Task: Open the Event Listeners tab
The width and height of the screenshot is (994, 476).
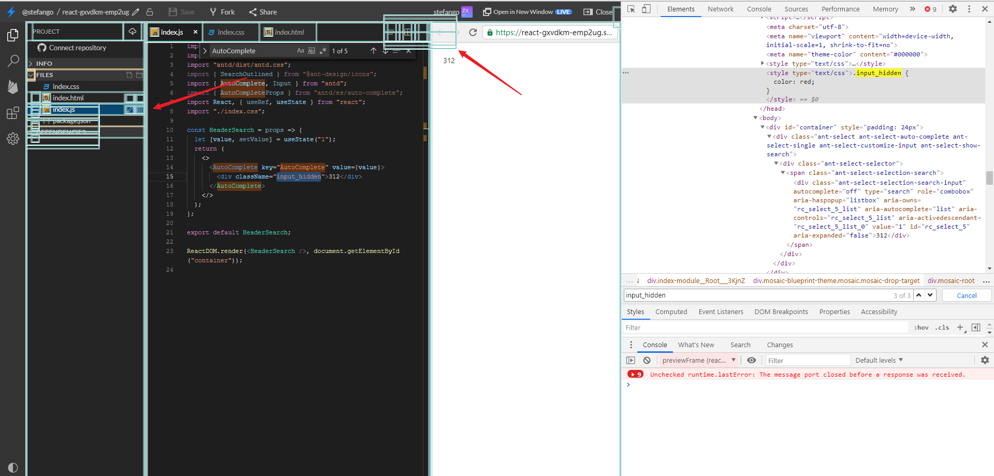Action: click(x=721, y=312)
